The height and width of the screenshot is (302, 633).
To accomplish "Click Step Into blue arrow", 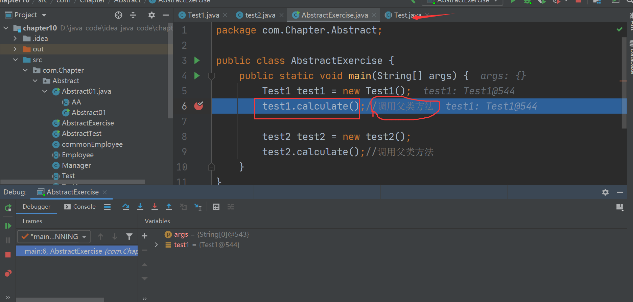I will point(140,207).
